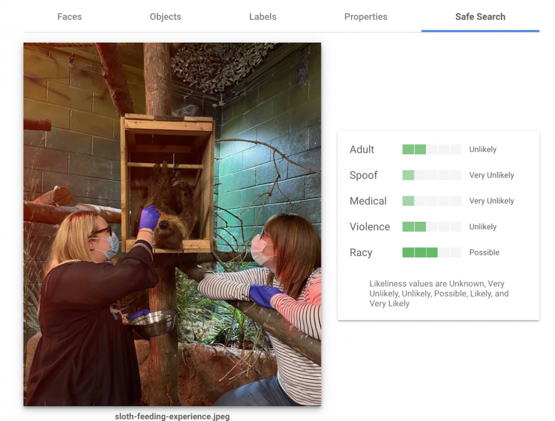This screenshot has width=555, height=421.
Task: Select the sloth feeding image preview
Action: pos(172,224)
